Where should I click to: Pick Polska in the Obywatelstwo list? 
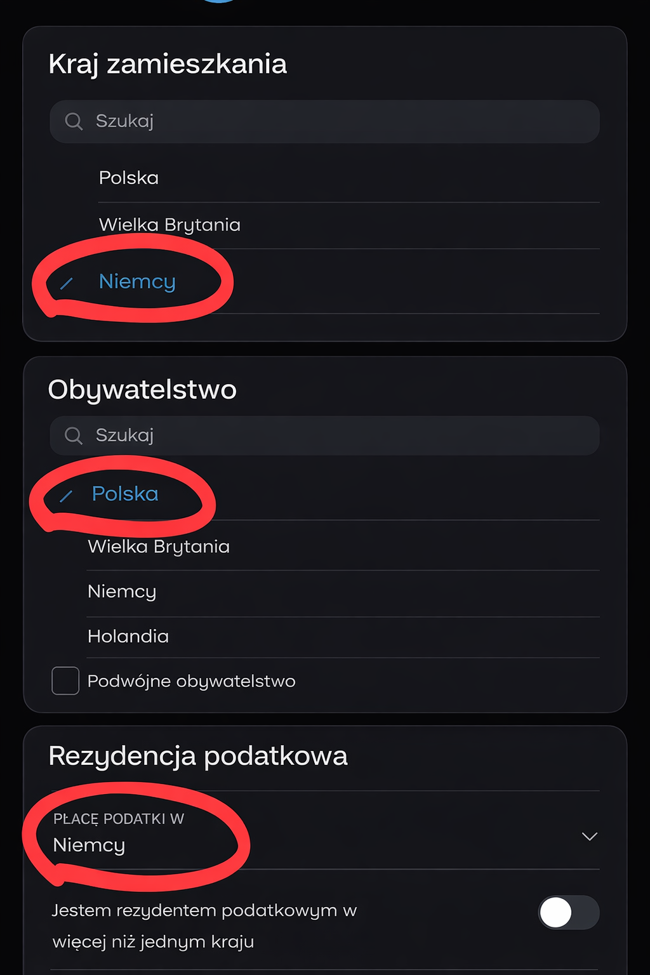(125, 494)
